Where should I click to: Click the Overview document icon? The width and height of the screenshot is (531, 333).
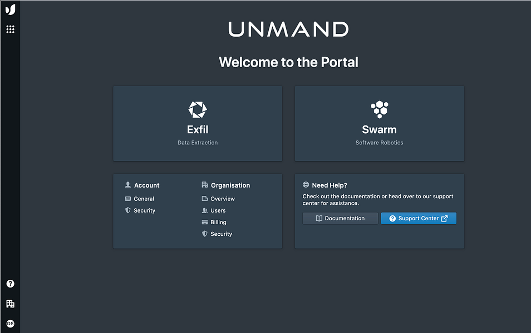pyautogui.click(x=204, y=199)
